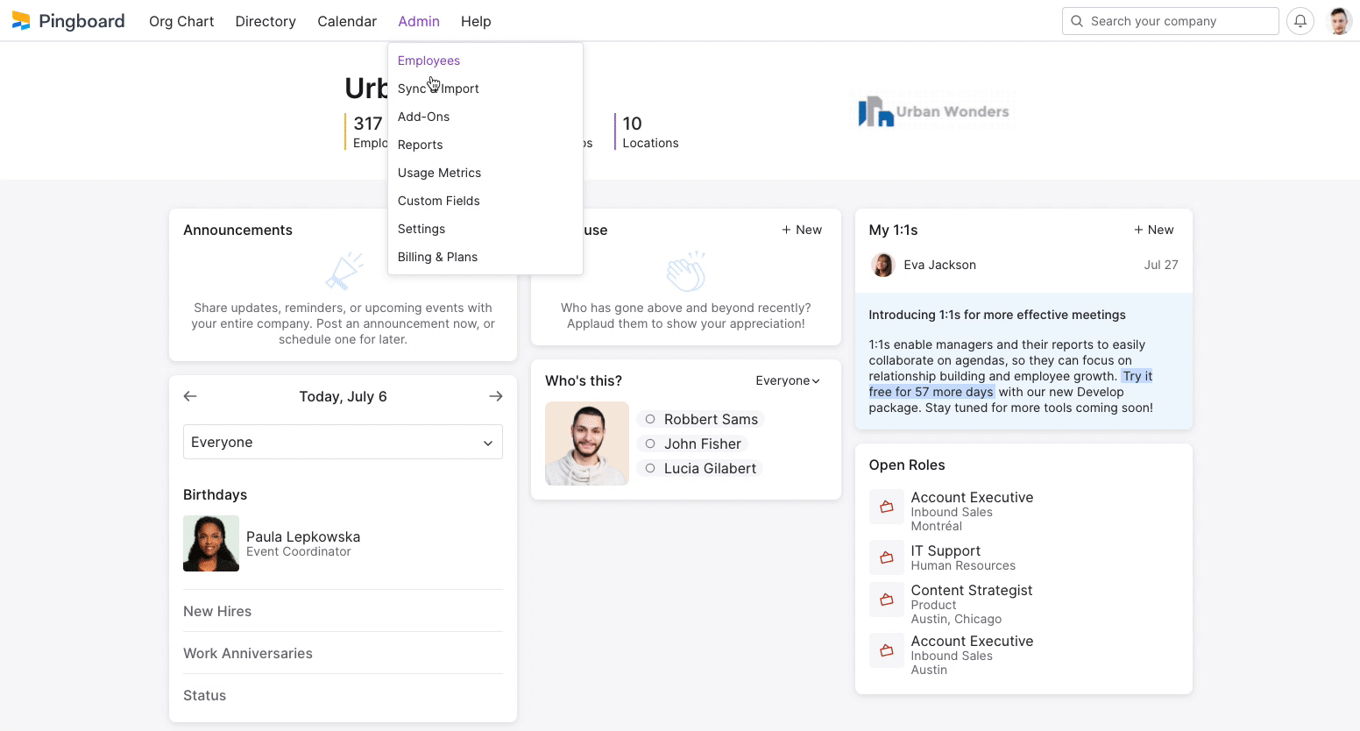The height and width of the screenshot is (731, 1360).
Task: Expand the New Hires section
Action: tap(217, 611)
